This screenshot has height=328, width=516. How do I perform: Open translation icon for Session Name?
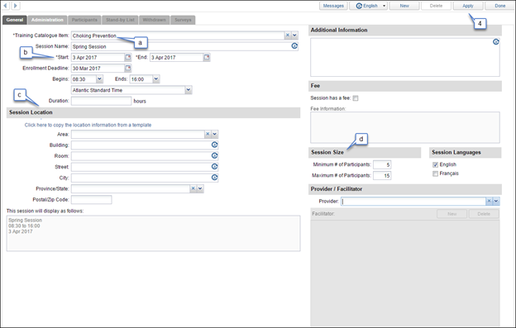(294, 46)
